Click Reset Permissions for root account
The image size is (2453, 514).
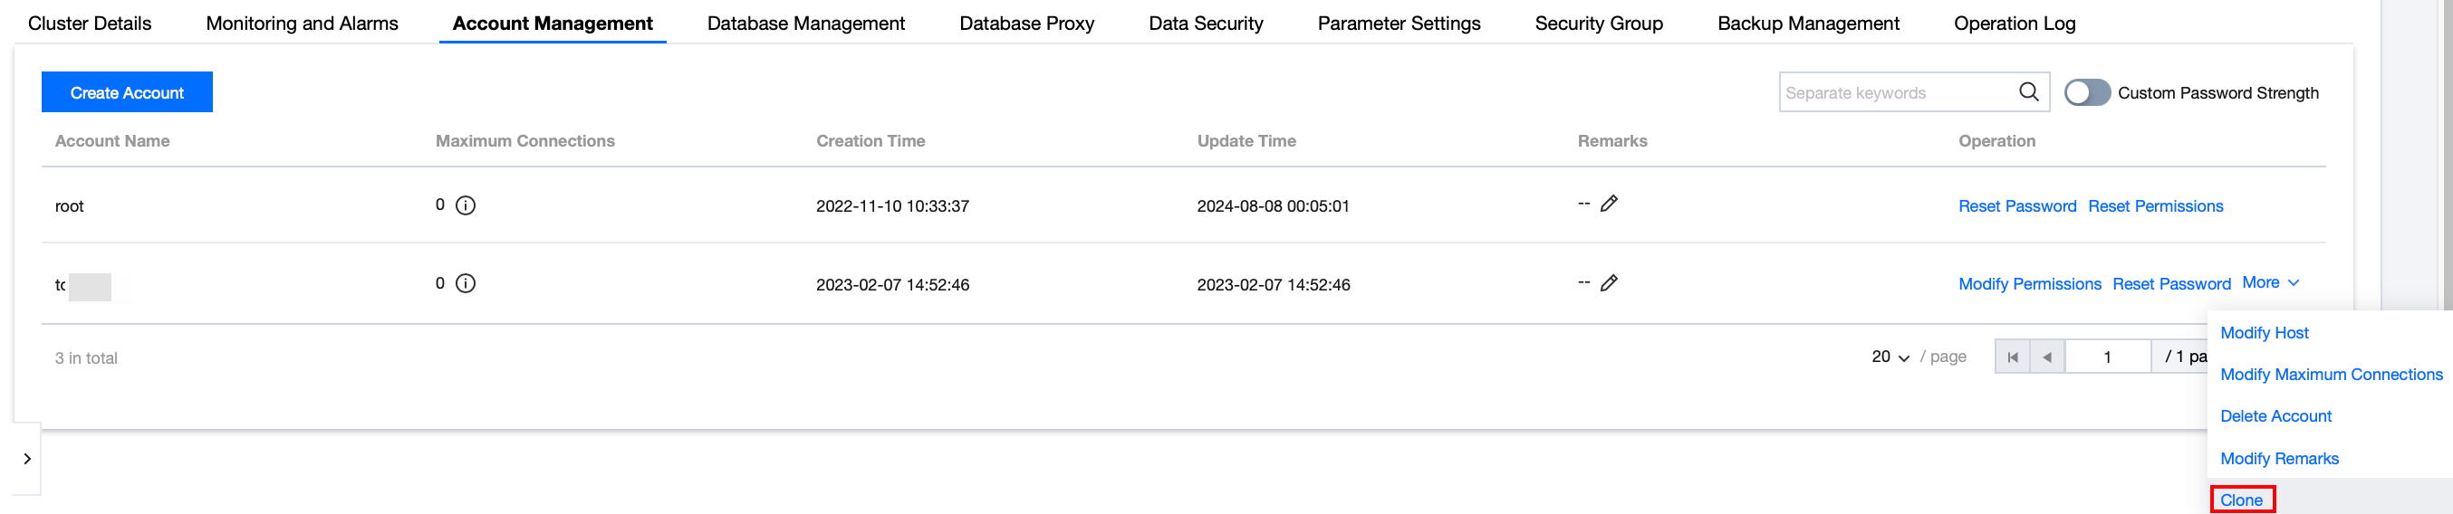pyautogui.click(x=2155, y=206)
